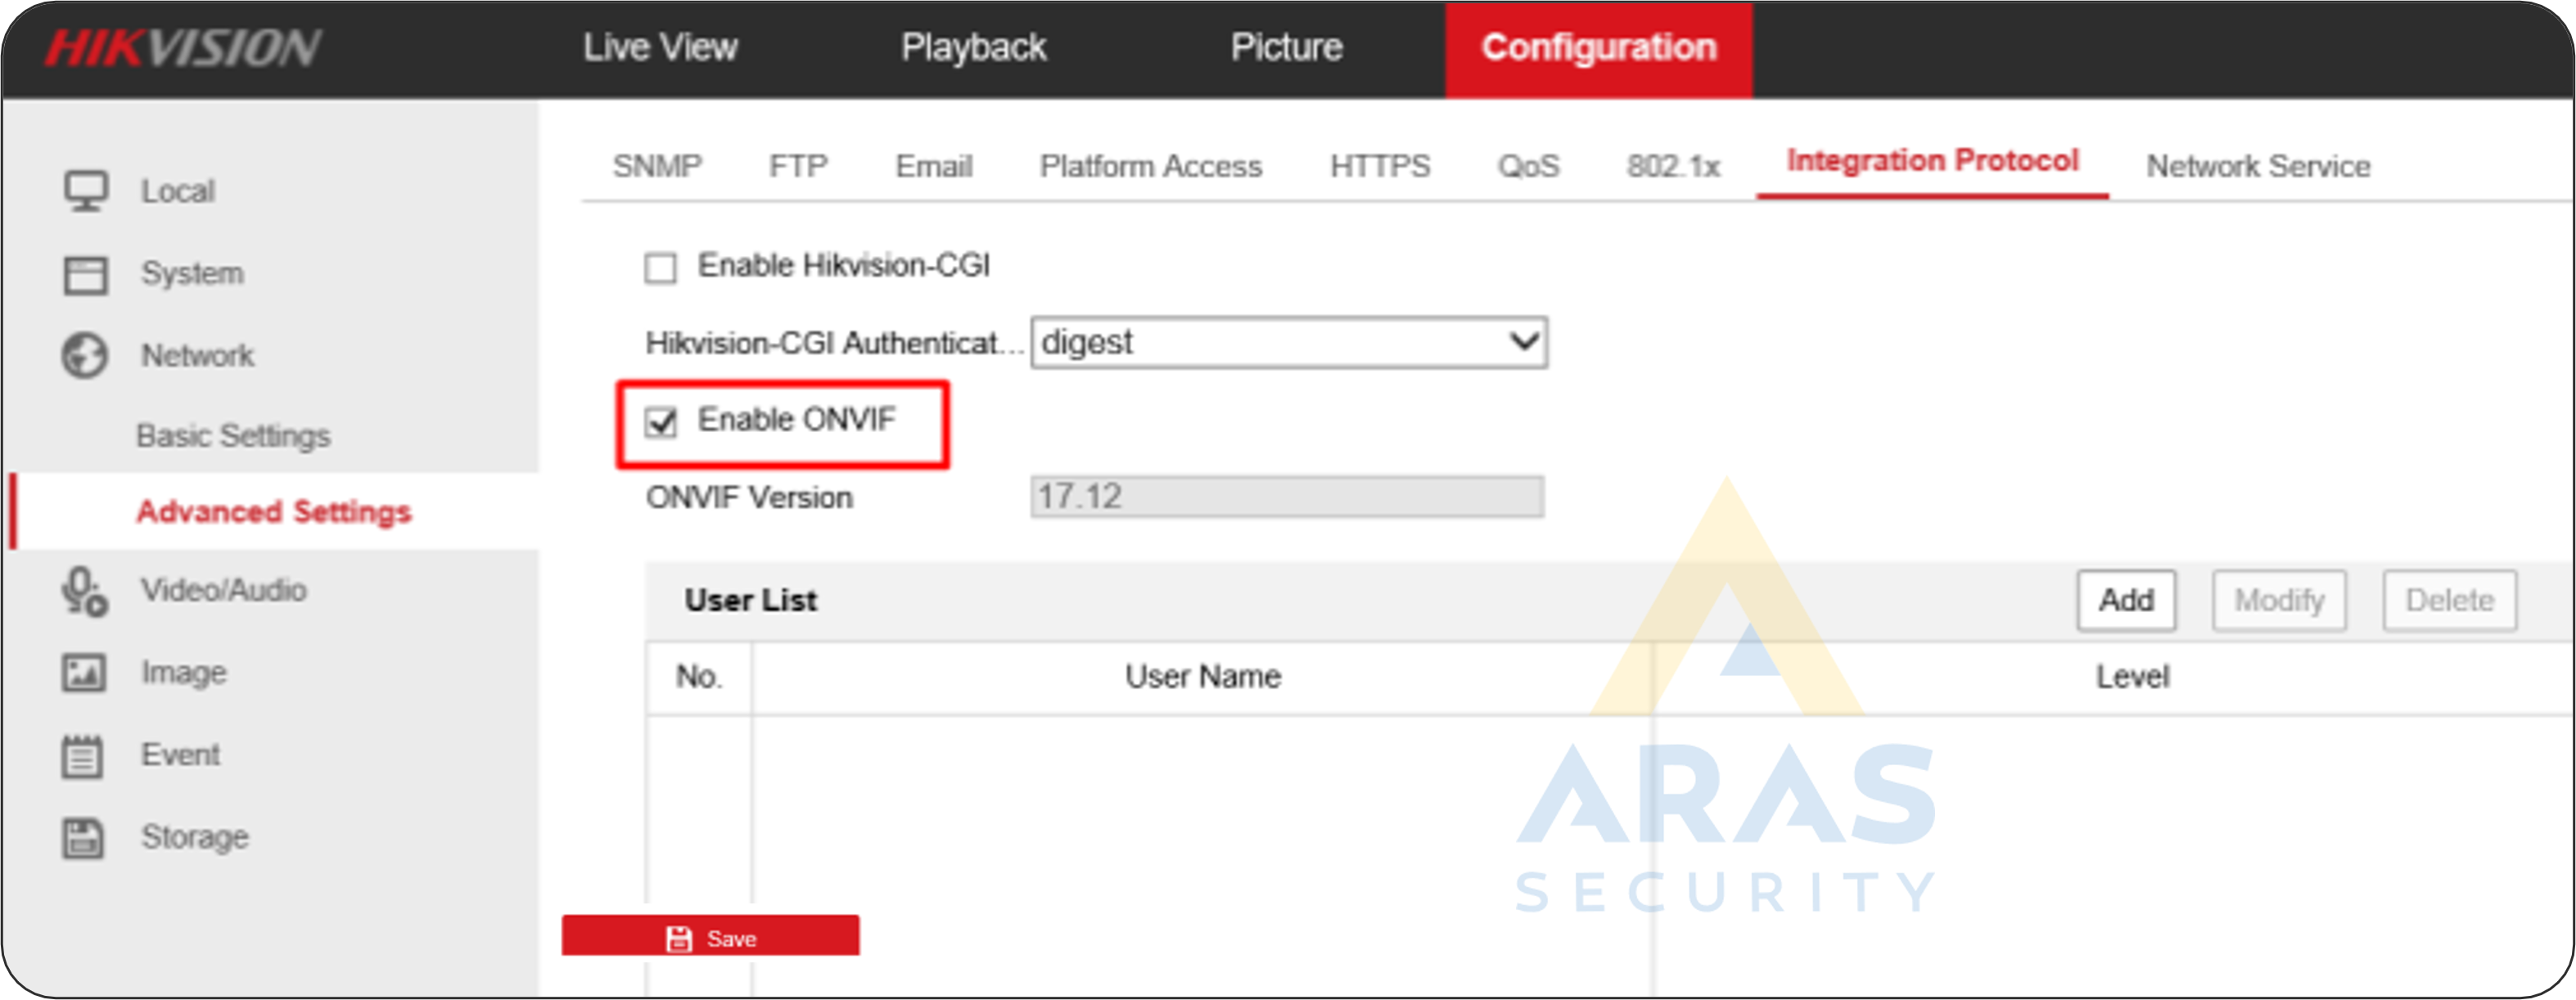This screenshot has height=1000, width=2576.
Task: Click the ONVIF Version label
Action: coord(749,498)
